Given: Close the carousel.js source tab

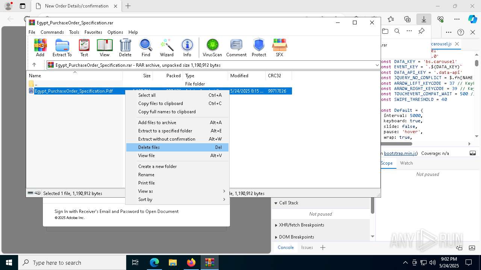Looking at the screenshot, I should 457,44.
